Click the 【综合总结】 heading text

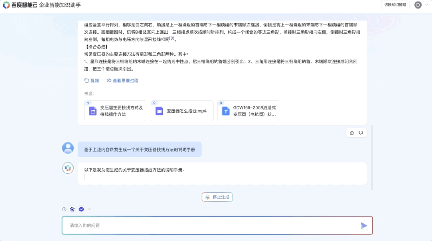click(x=97, y=47)
